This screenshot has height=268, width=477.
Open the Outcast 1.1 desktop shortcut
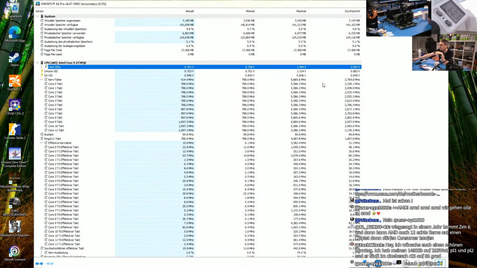14,83
